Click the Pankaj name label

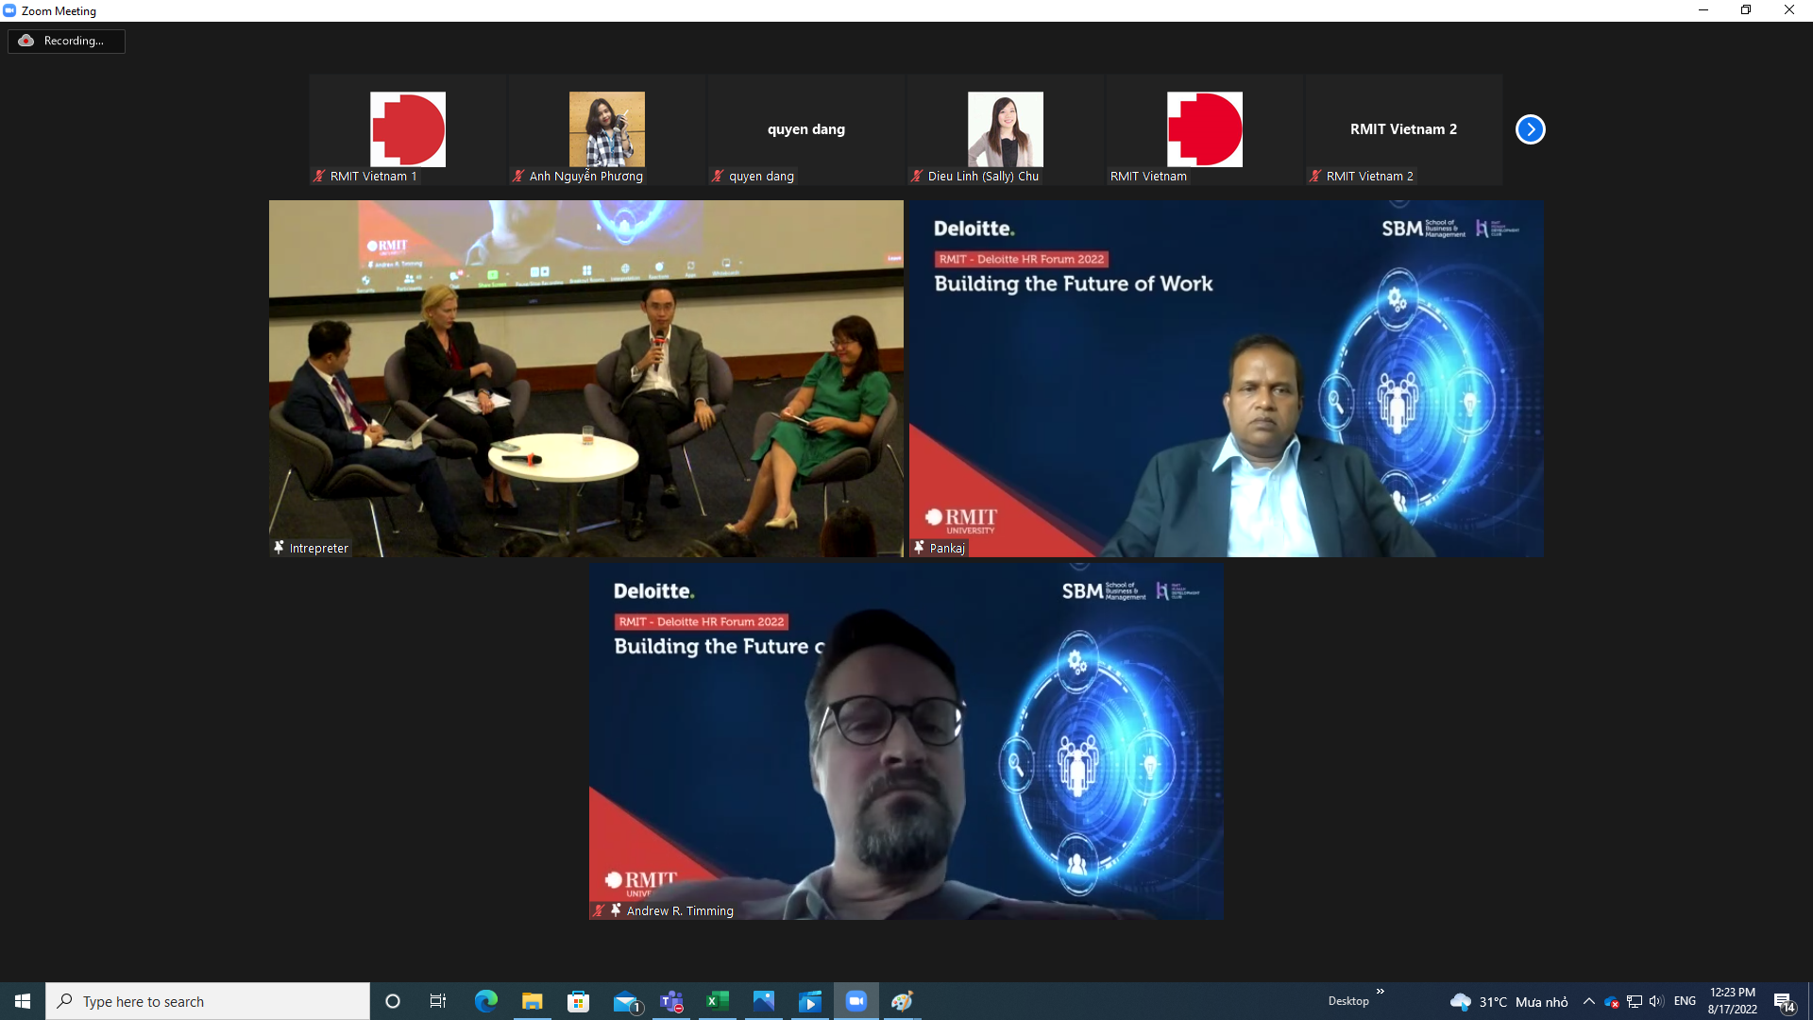[x=947, y=548]
